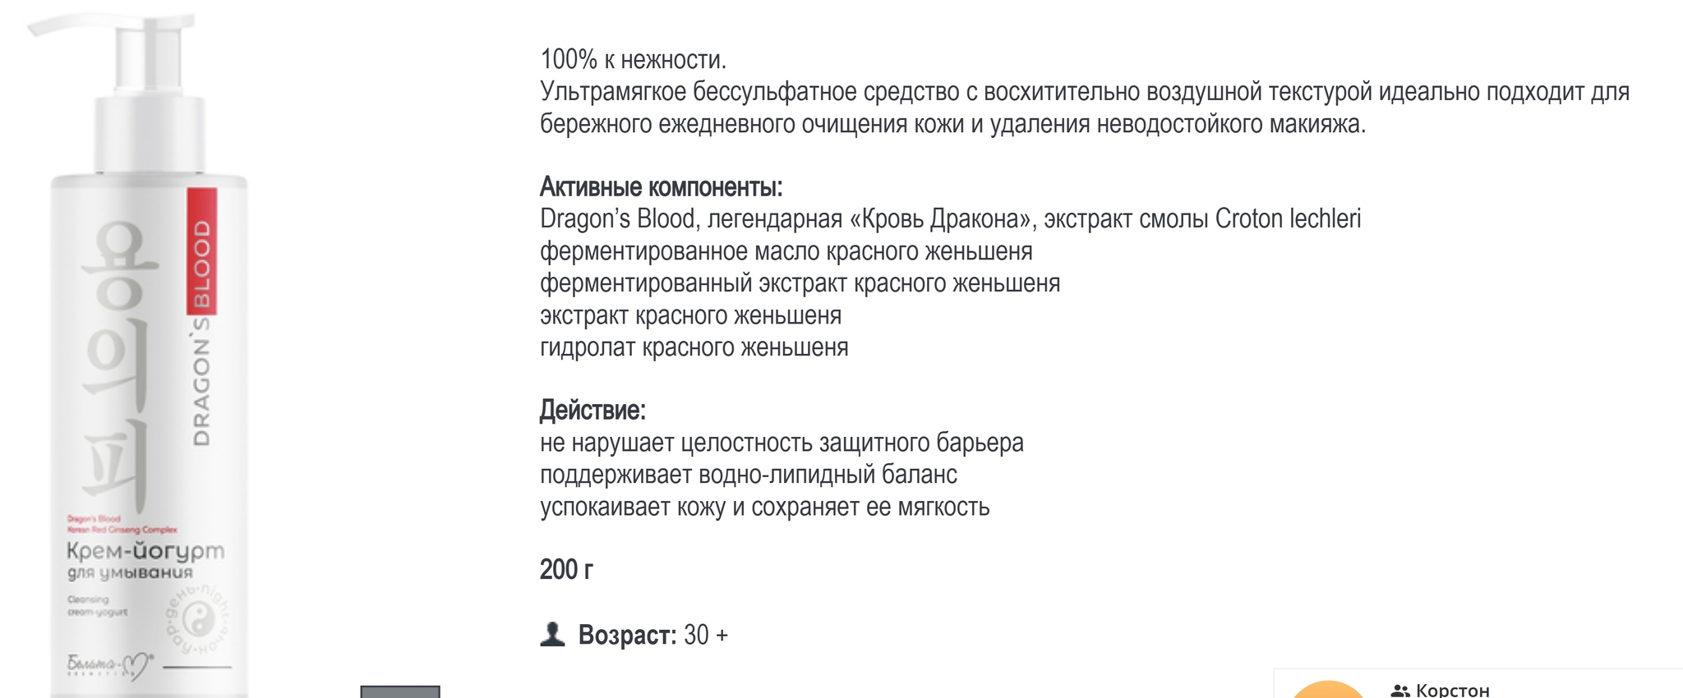Image resolution: width=1683 pixels, height=698 pixels.
Task: Click the DRAGON'S vertical text on the bottle
Action: click(x=201, y=382)
